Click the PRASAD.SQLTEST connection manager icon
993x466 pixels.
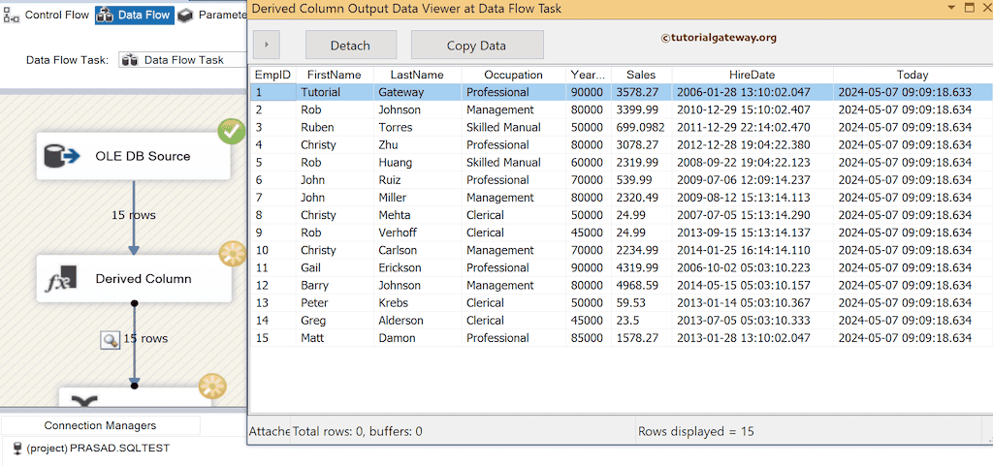(x=17, y=448)
